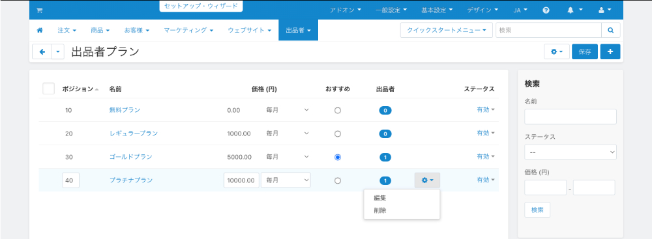Click the back arrow button

coord(42,52)
